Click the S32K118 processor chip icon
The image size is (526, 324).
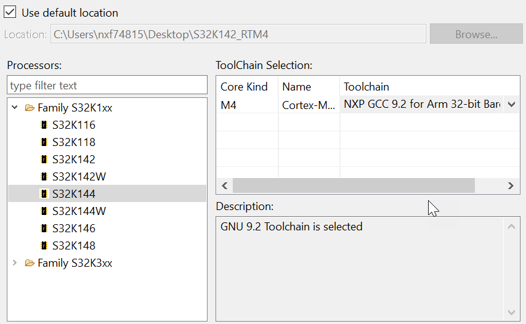point(44,142)
